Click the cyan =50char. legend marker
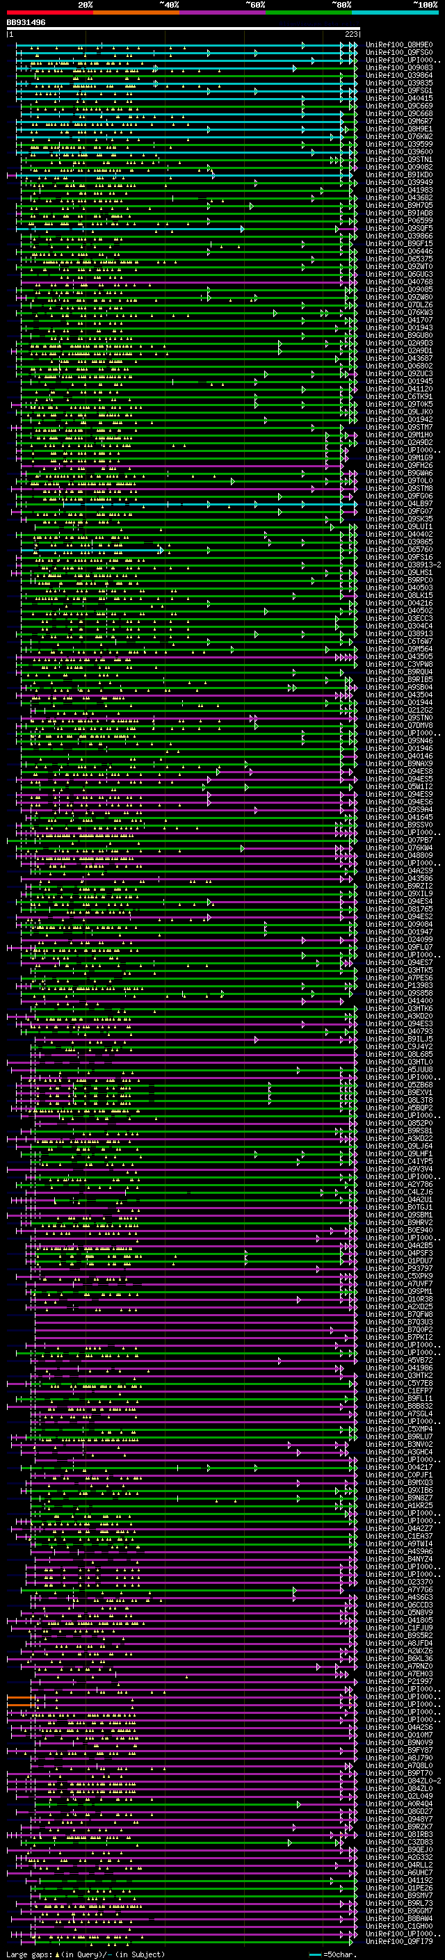This screenshot has width=445, height=1960. [315, 1954]
